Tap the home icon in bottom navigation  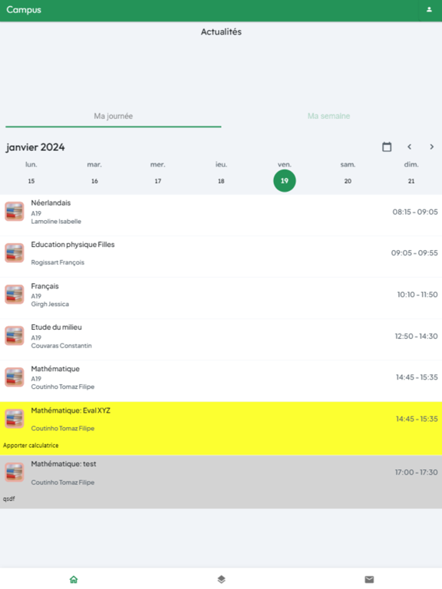[74, 579]
